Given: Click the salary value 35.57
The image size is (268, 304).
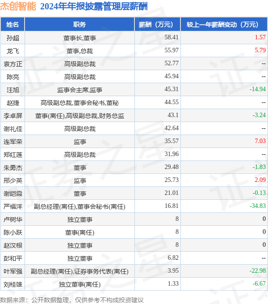Looking at the screenshot, I should pyautogui.click(x=172, y=141).
